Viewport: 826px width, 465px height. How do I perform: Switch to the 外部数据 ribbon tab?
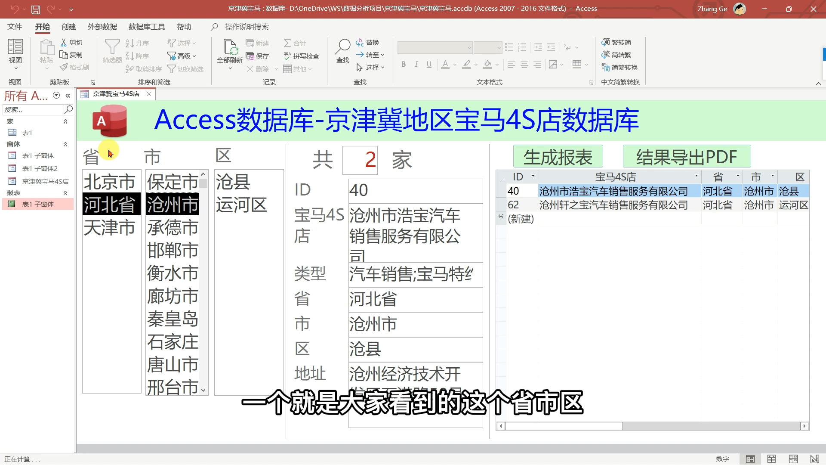[102, 27]
